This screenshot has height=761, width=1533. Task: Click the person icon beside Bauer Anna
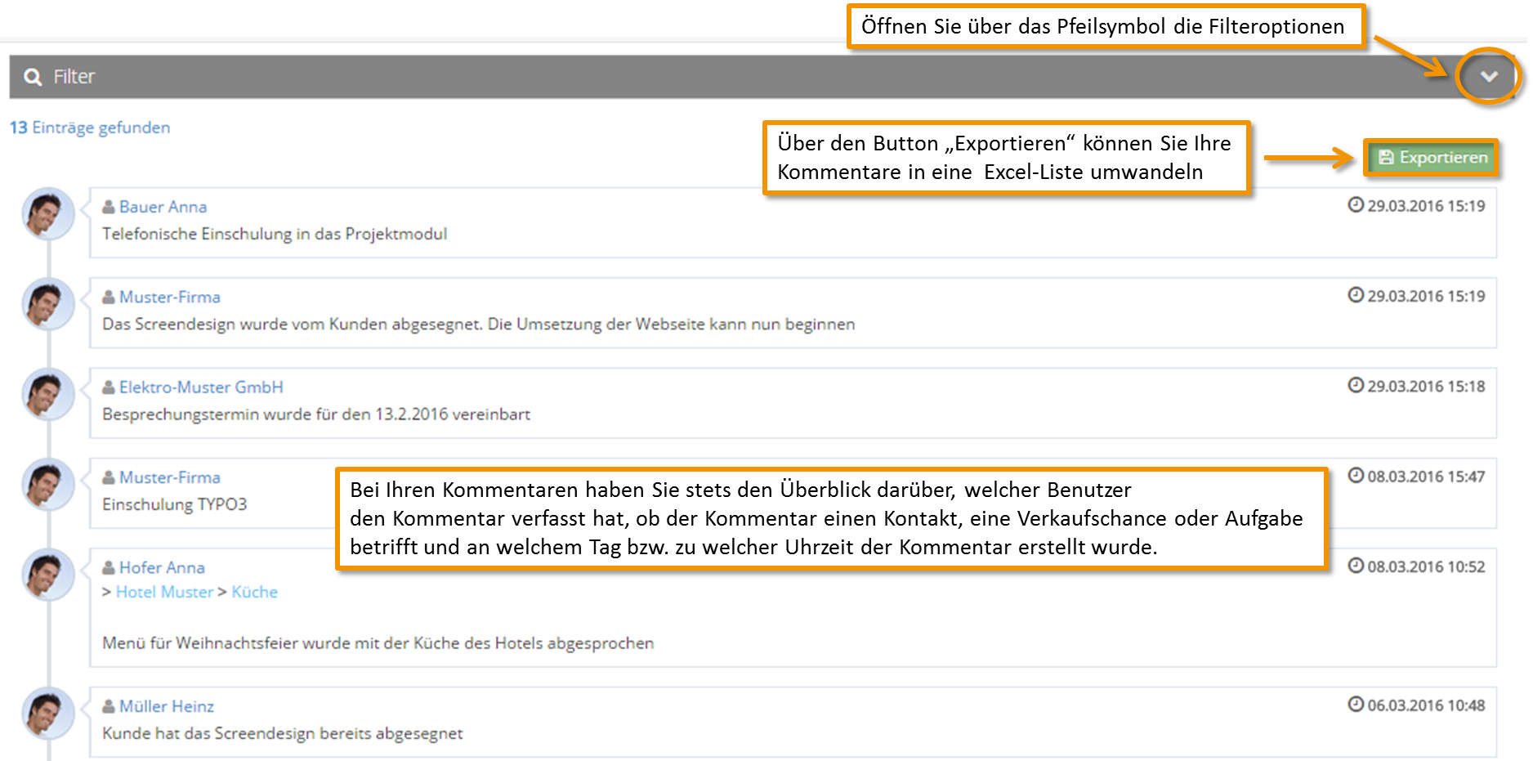(x=109, y=207)
